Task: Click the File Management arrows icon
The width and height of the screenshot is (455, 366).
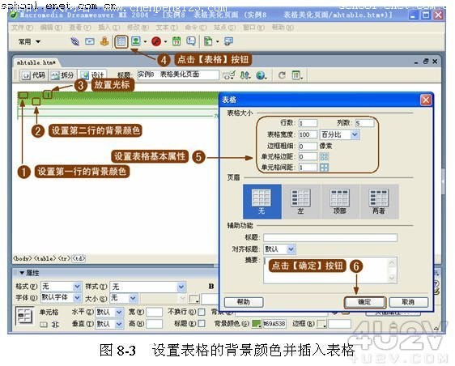Action: tap(245, 75)
